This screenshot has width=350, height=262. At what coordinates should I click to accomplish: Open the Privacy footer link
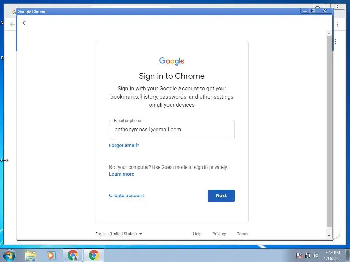point(219,234)
